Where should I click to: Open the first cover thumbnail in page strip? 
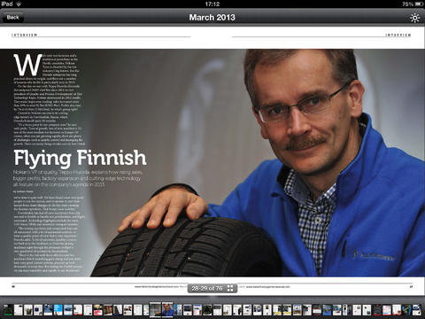[8, 309]
